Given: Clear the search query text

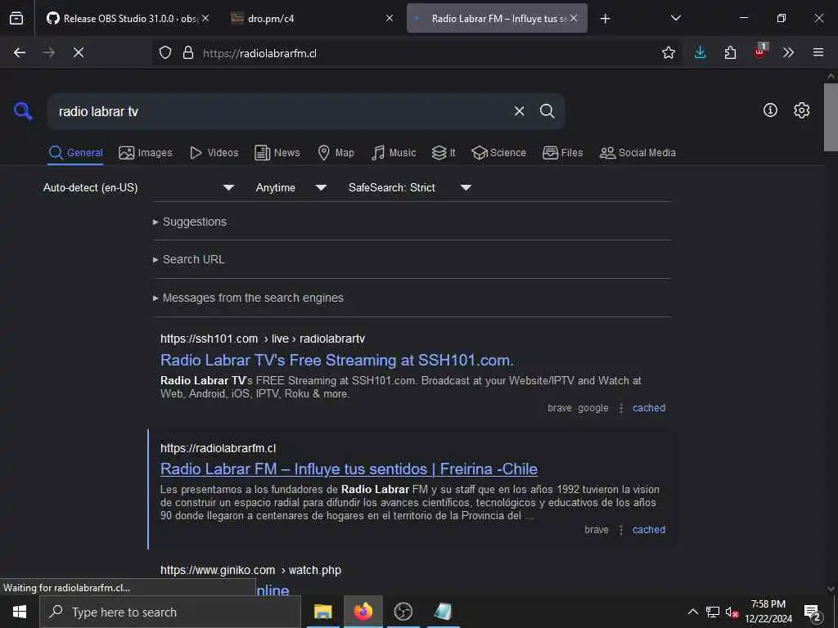Looking at the screenshot, I should click(x=519, y=111).
